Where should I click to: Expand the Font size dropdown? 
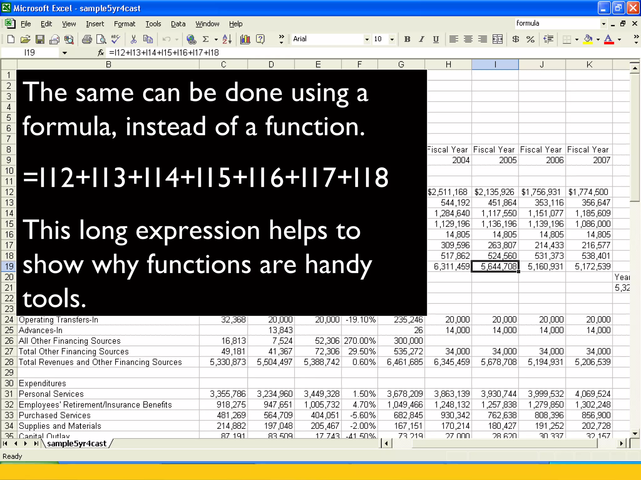[x=392, y=39]
